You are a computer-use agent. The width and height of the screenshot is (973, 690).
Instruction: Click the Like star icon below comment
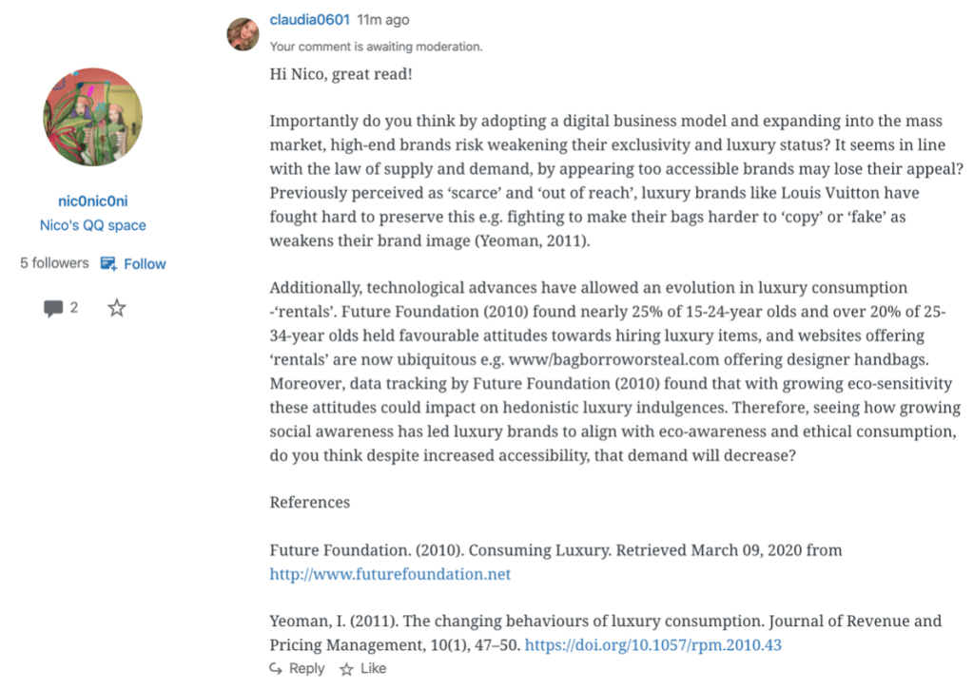point(346,669)
